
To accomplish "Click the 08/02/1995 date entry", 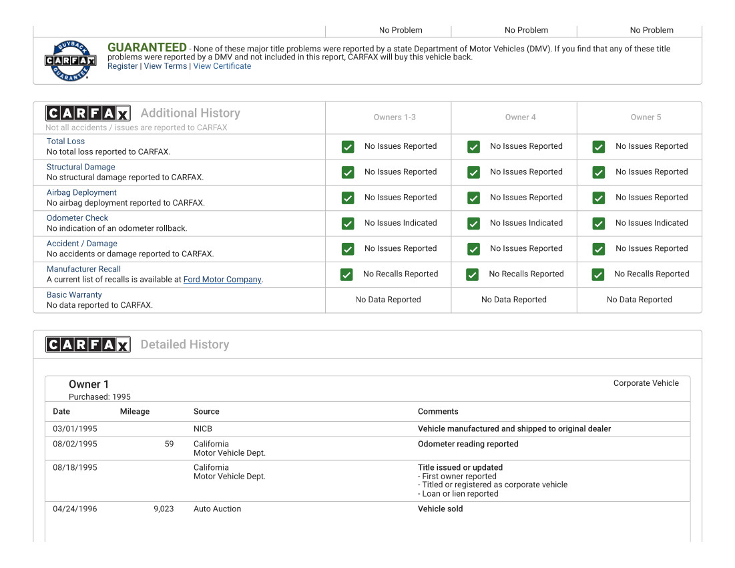I will 75,444.
